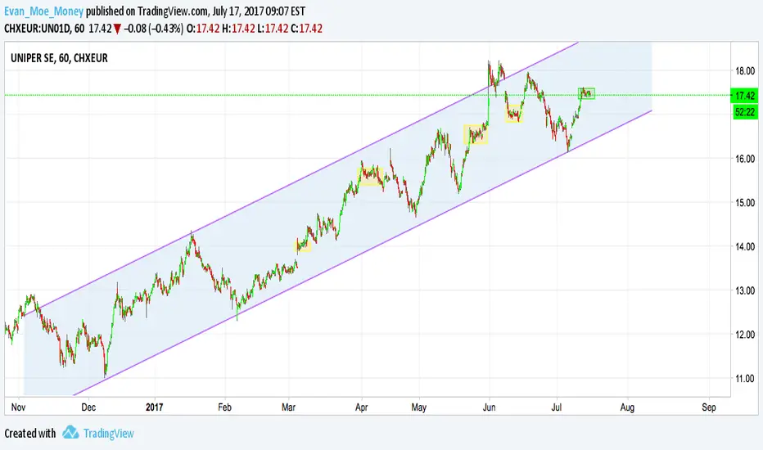Click the green 17.42 current price label
763x450 pixels.
(745, 96)
